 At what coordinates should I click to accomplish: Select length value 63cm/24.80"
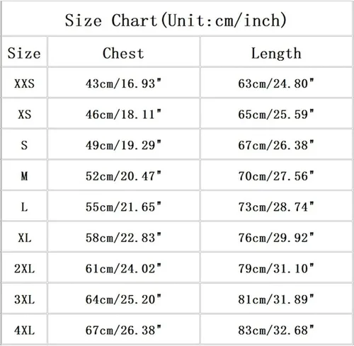click(x=276, y=83)
